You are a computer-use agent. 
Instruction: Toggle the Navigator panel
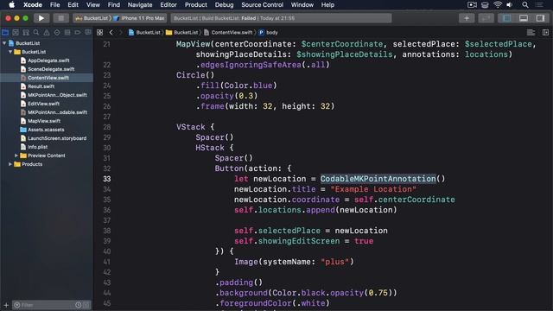pos(507,18)
